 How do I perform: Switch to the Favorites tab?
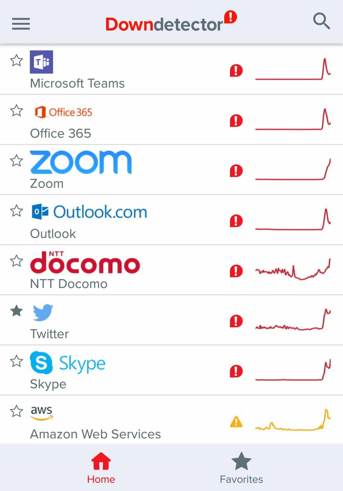(x=241, y=468)
